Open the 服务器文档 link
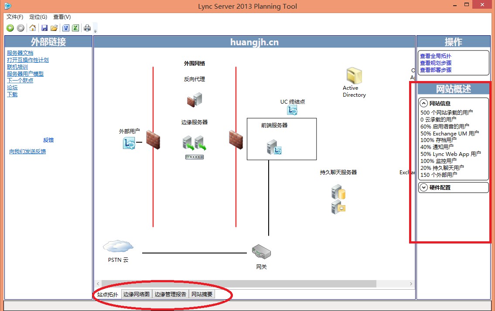The height and width of the screenshot is (311, 495). click(20, 53)
